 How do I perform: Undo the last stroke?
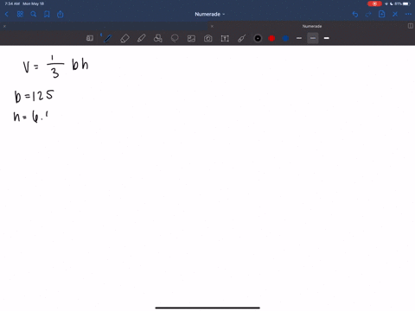tap(355, 14)
